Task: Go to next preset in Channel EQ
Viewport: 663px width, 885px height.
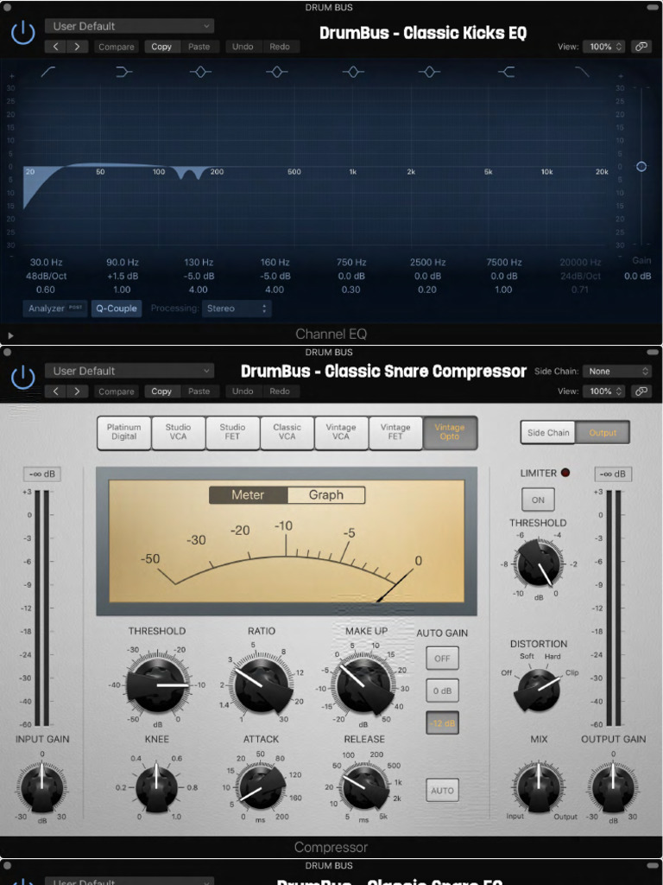Action: pos(77,47)
